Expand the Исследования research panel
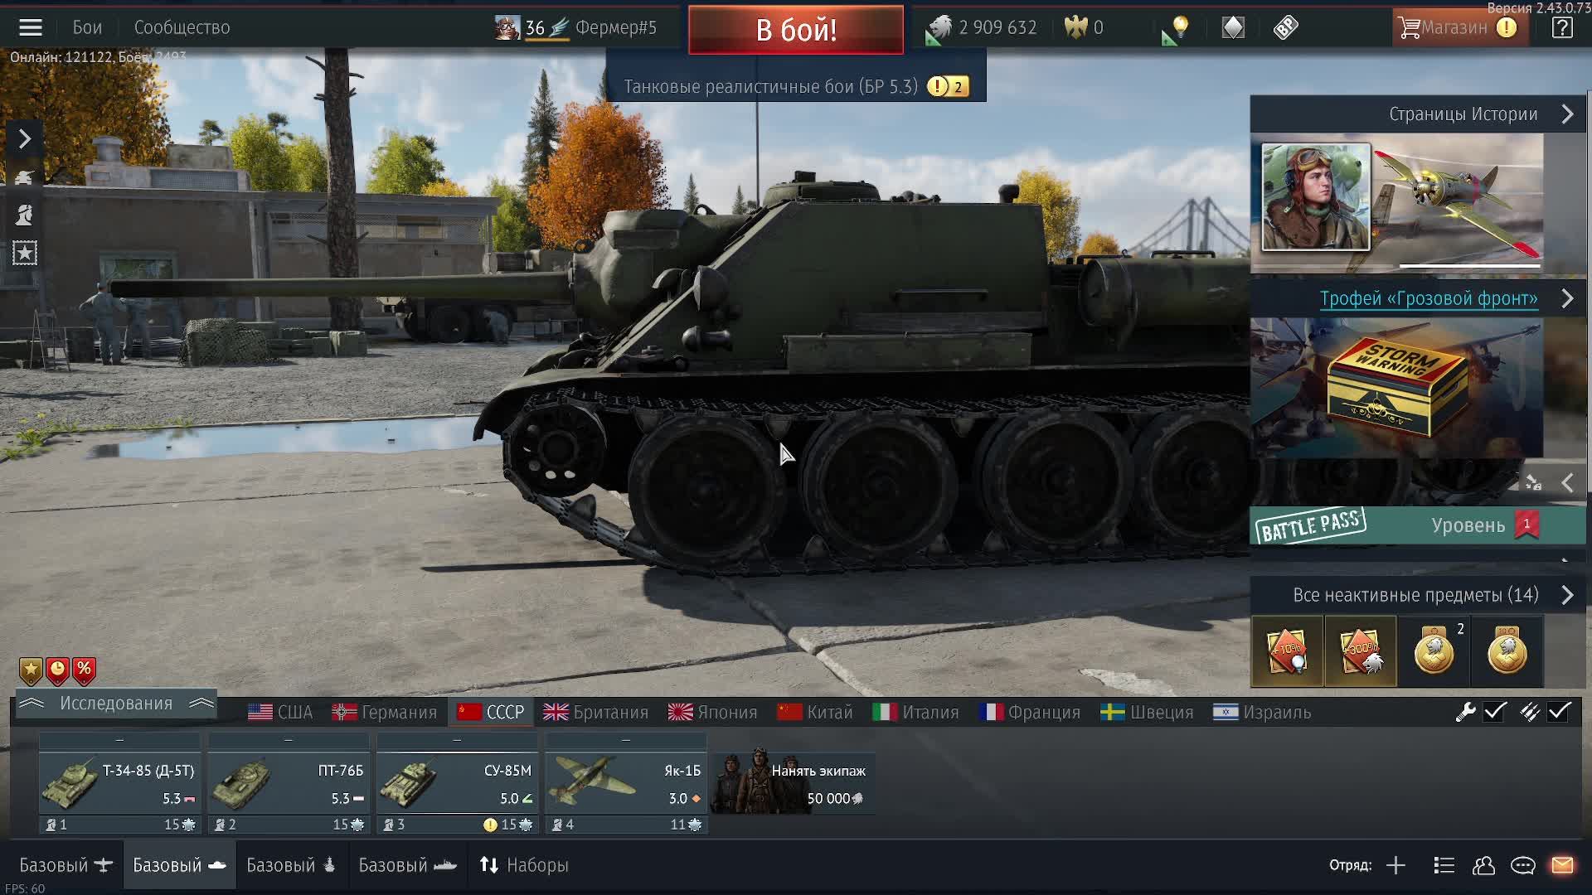Viewport: 1592px width, 895px height. tap(116, 704)
